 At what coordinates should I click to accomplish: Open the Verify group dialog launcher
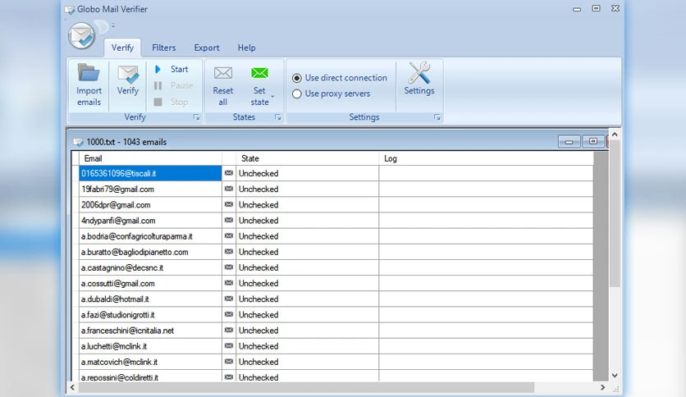point(196,117)
